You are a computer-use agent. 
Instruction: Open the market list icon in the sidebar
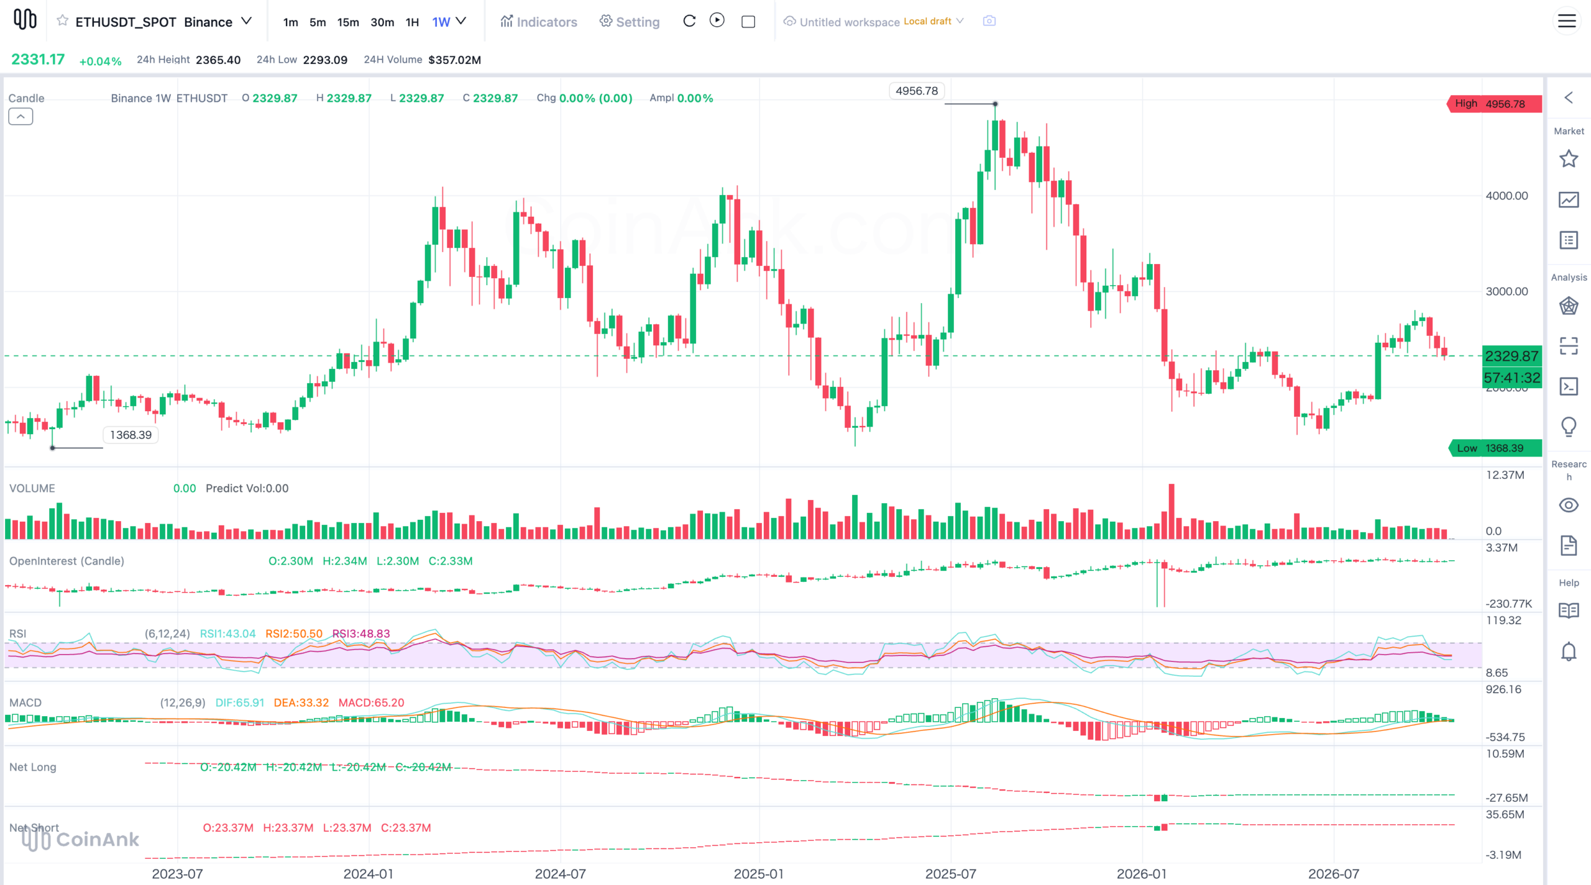[1569, 240]
